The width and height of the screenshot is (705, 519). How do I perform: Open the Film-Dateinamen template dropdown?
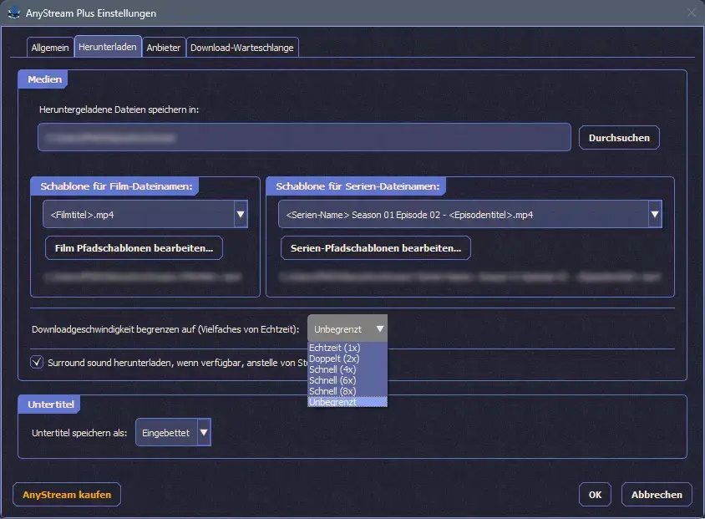tap(145, 215)
